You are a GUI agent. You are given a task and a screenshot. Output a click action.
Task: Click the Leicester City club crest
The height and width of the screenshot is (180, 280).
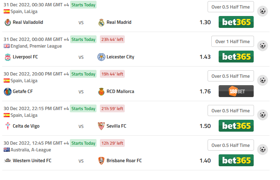(x=101, y=57)
